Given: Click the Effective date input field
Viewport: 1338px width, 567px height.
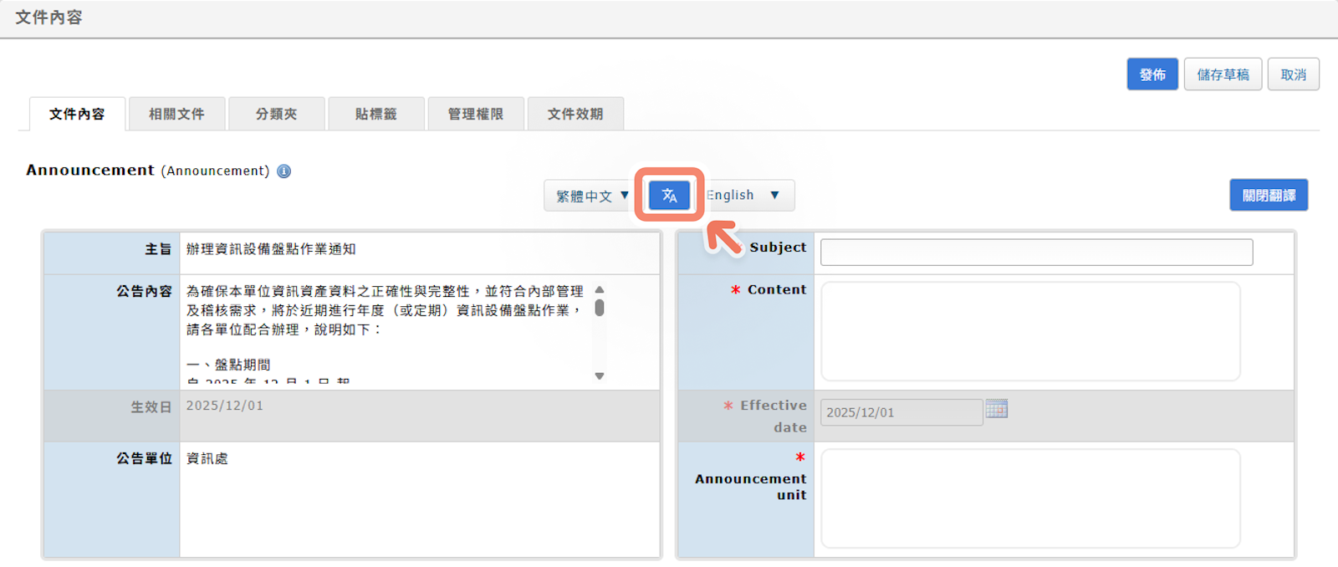Looking at the screenshot, I should (x=901, y=412).
